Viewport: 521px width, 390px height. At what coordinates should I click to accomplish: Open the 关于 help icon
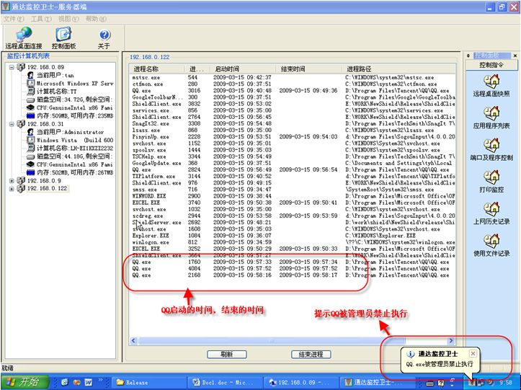point(104,39)
